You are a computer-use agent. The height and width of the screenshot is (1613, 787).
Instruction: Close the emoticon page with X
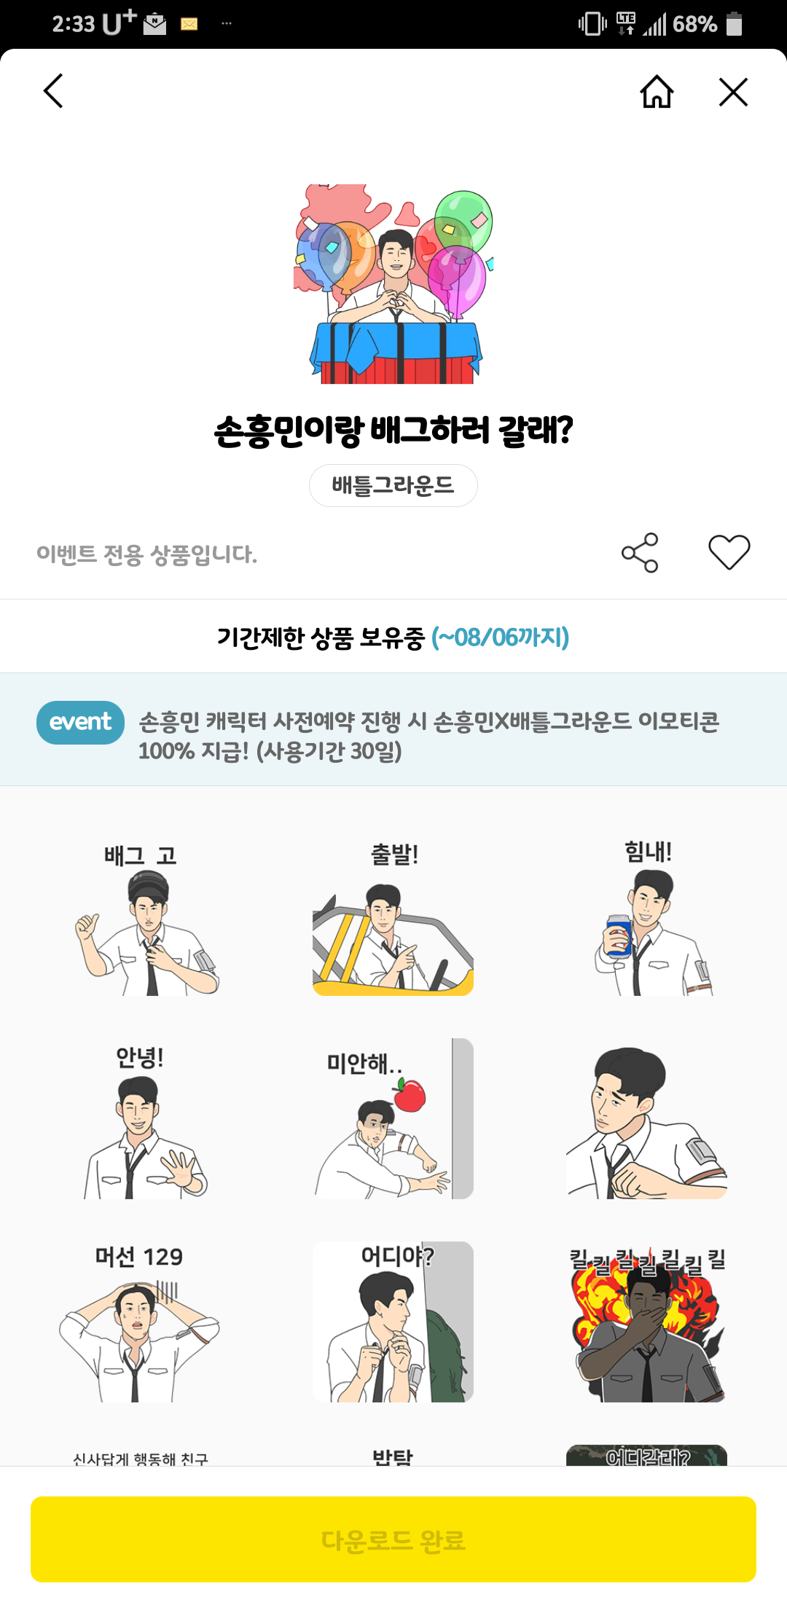coord(733,92)
